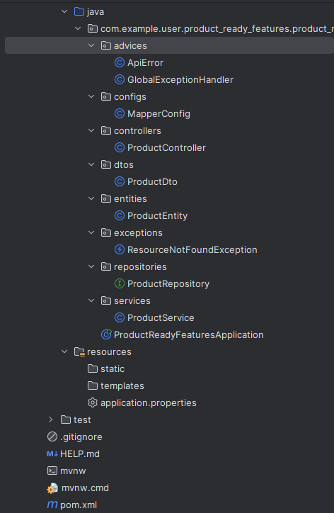Click the mvnw.cmd file icon
This screenshot has height=513, width=334.
point(52,488)
